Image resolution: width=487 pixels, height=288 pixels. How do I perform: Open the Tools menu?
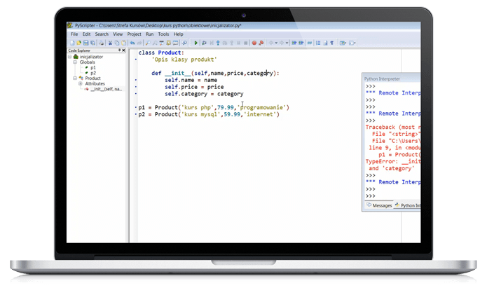click(163, 34)
